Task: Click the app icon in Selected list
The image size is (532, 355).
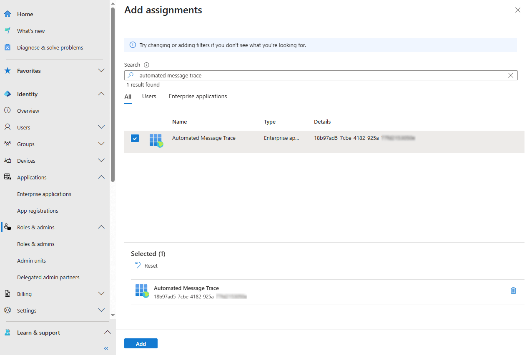Action: tap(142, 290)
